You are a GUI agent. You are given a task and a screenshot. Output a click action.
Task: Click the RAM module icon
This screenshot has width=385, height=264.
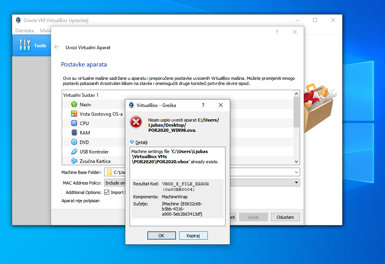pos(74,133)
